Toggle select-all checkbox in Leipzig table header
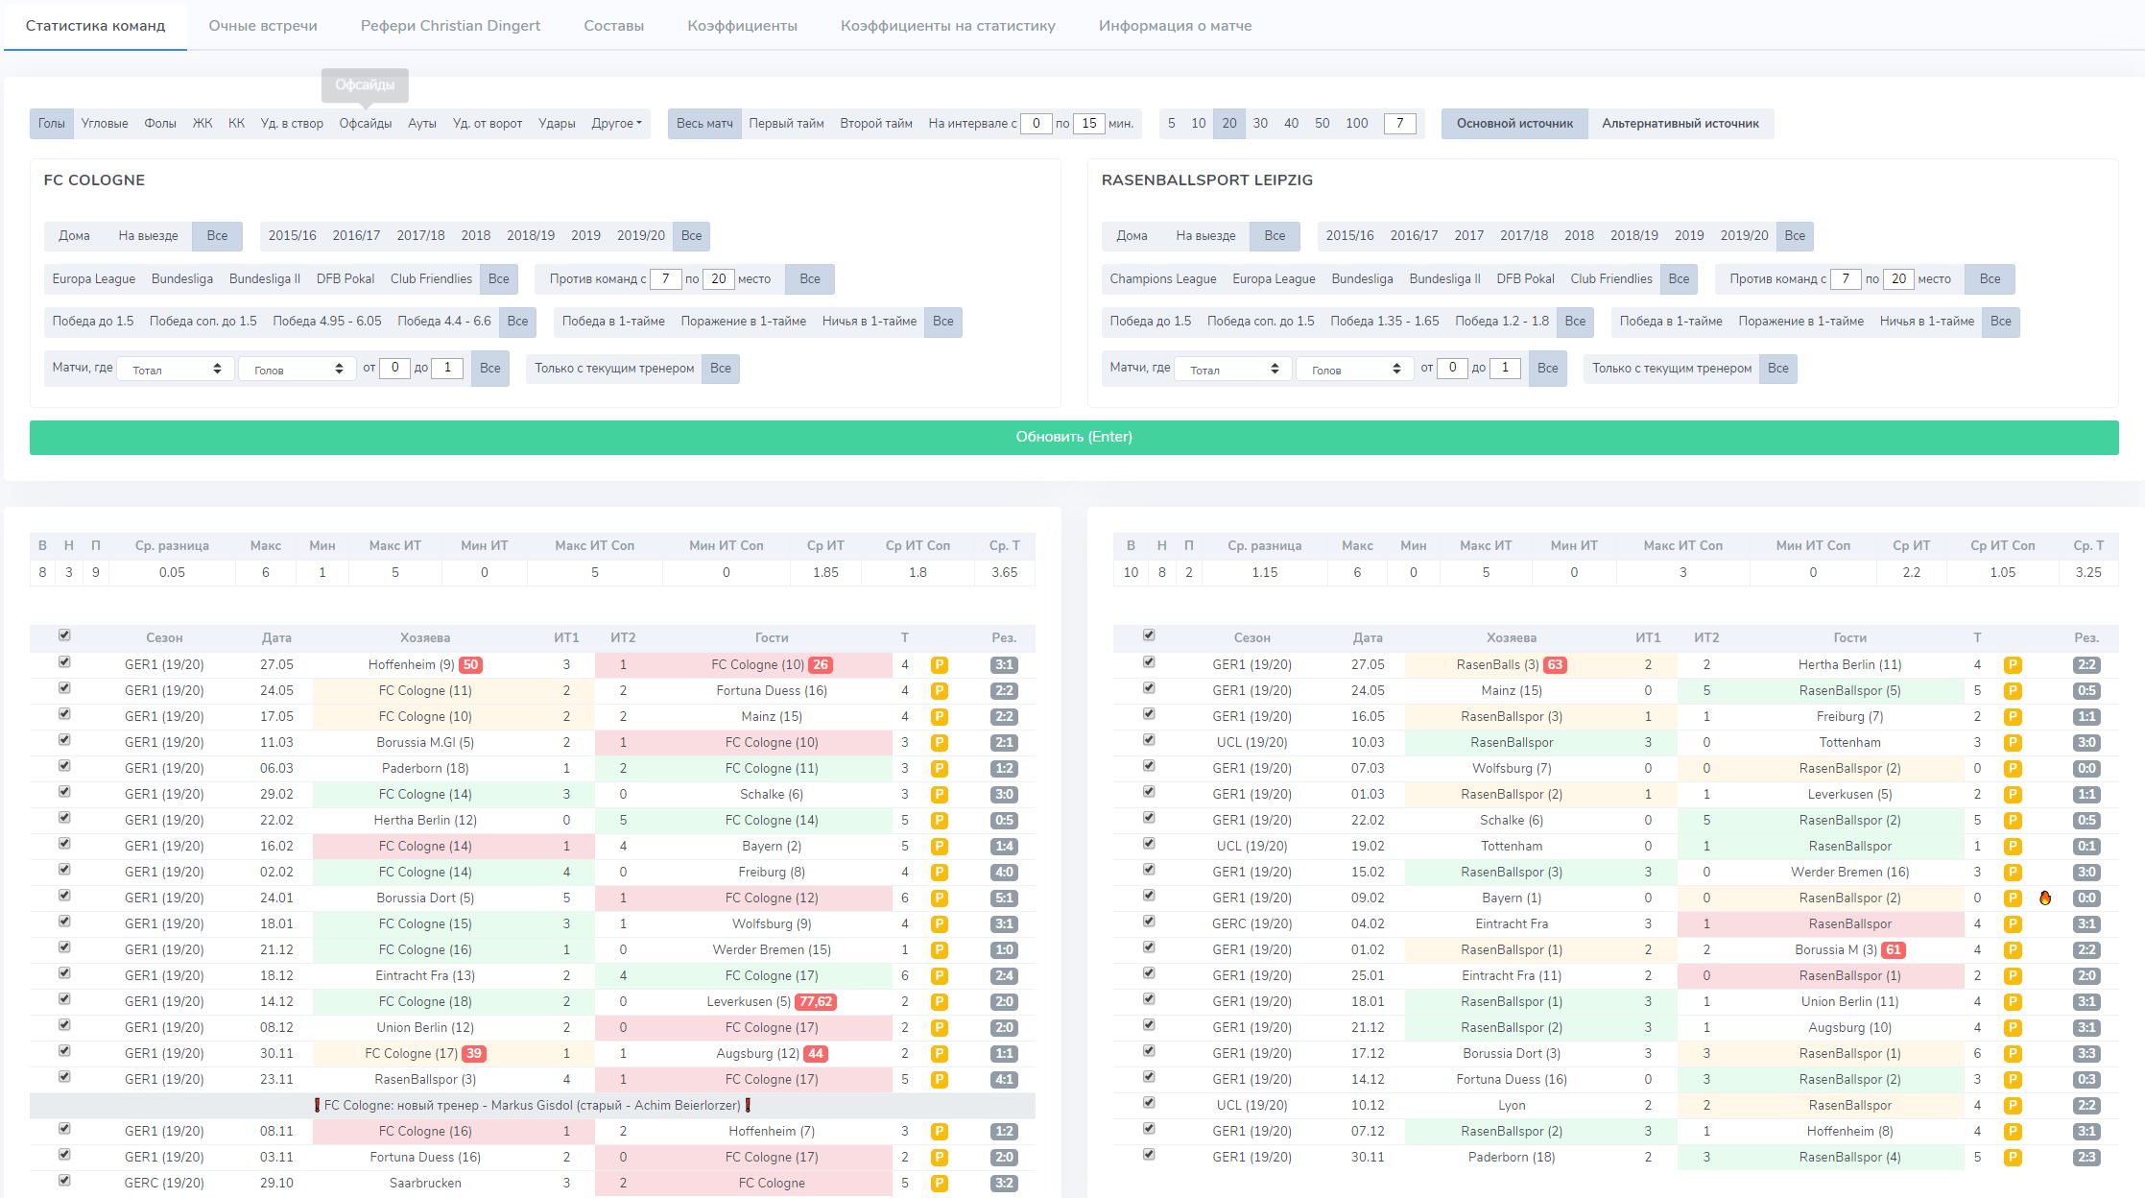 pos(1149,635)
